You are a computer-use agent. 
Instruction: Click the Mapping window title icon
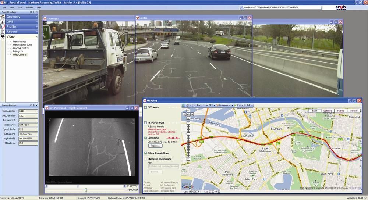[145, 101]
